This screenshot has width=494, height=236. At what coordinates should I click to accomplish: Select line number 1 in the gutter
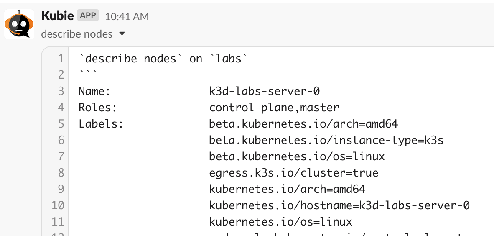point(61,59)
